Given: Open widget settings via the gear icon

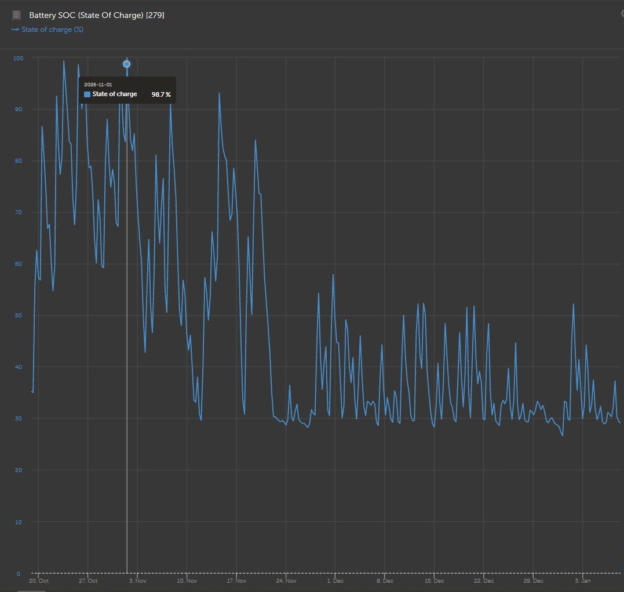Looking at the screenshot, I should [x=622, y=13].
